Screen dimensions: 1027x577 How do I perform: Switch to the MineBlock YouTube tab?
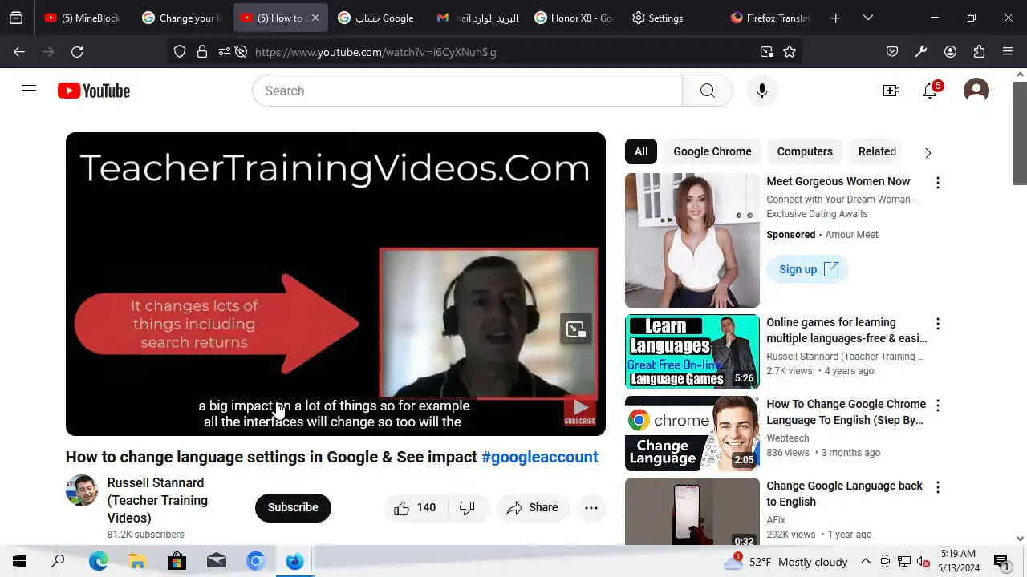83,18
